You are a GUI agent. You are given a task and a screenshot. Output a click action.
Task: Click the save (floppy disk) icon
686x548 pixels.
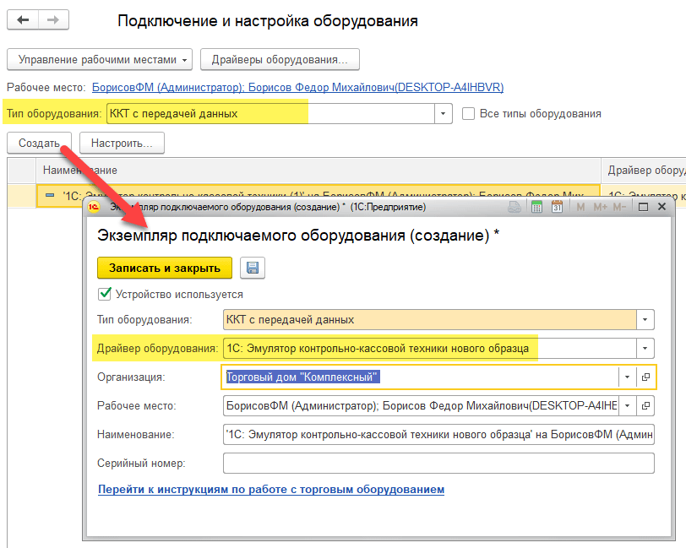(x=252, y=269)
